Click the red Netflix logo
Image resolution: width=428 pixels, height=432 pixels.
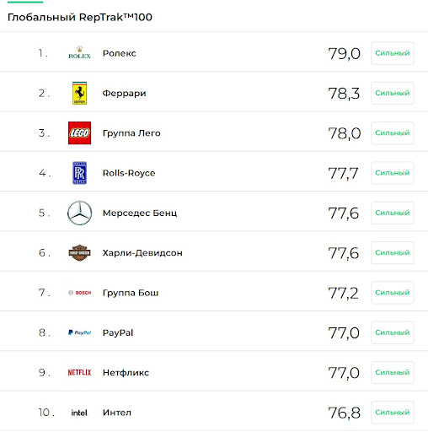[79, 372]
